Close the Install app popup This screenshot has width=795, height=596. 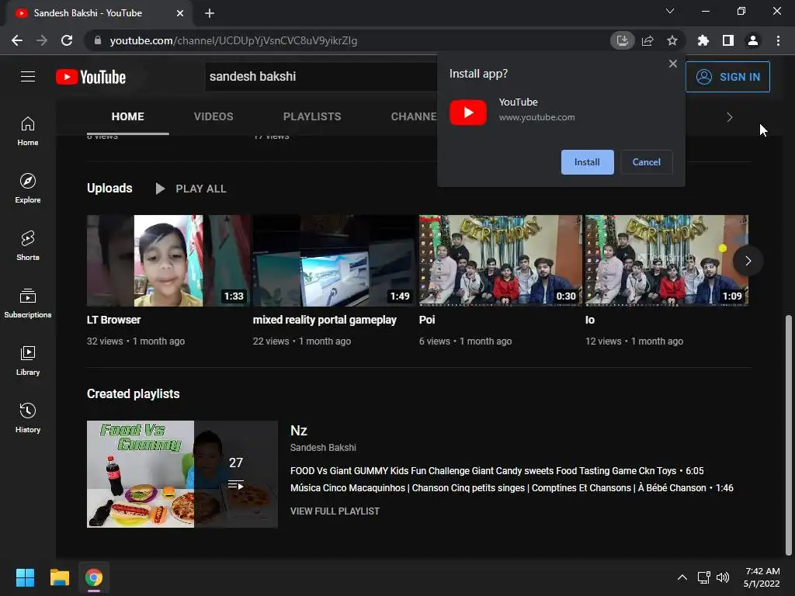(x=673, y=64)
